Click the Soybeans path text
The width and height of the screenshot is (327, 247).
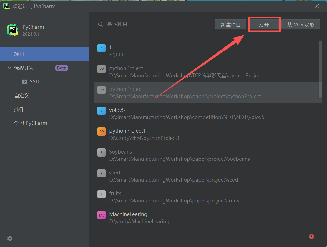point(179,159)
